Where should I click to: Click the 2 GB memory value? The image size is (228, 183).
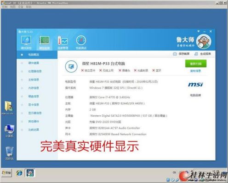(x=92, y=109)
